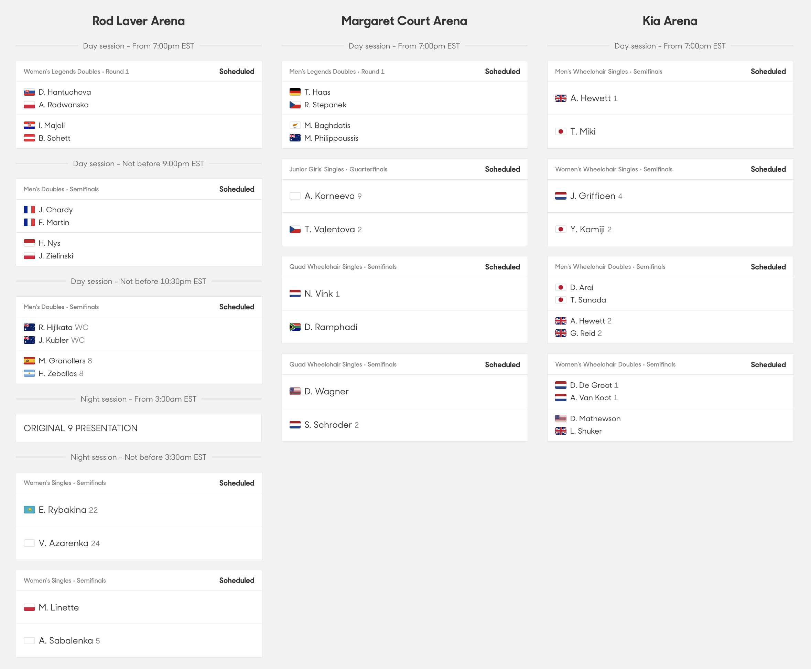811x669 pixels.
Task: Click the Germany flag beside T. Haas
Action: tap(295, 92)
